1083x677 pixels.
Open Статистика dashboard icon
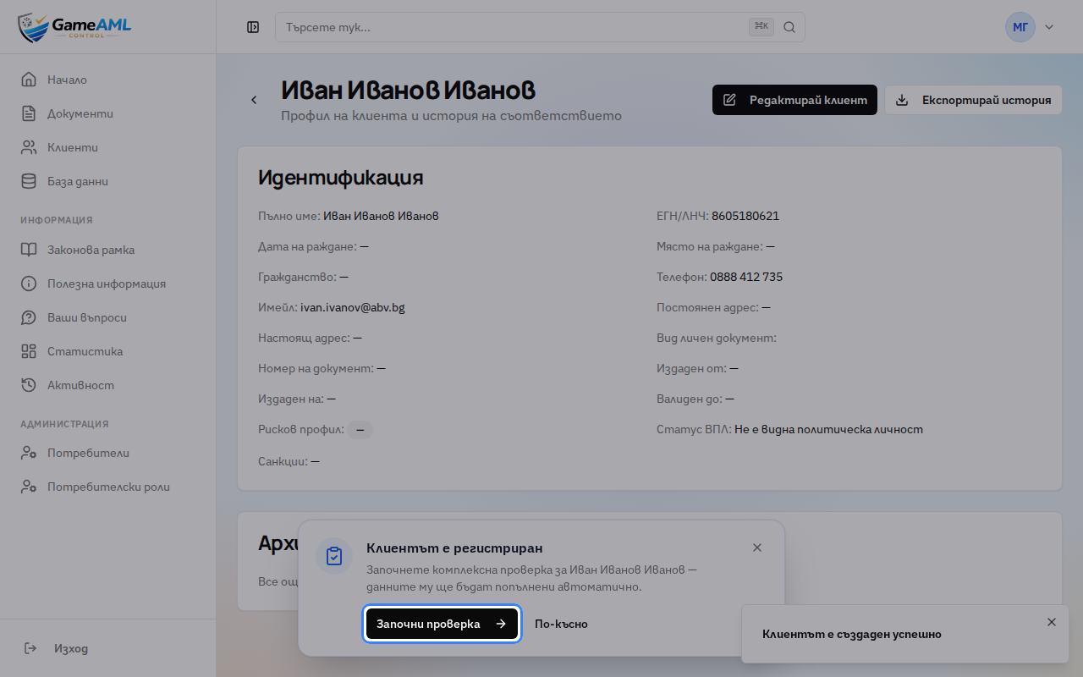pyautogui.click(x=29, y=351)
